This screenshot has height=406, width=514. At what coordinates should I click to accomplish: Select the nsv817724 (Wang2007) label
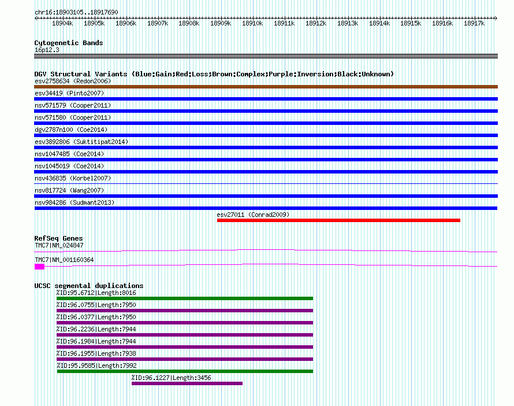click(x=69, y=190)
